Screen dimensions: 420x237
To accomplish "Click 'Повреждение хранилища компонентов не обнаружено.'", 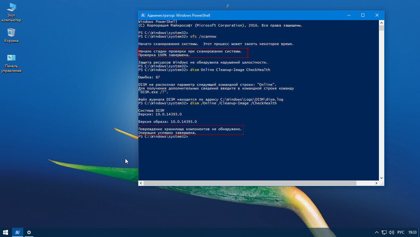I will (190, 129).
